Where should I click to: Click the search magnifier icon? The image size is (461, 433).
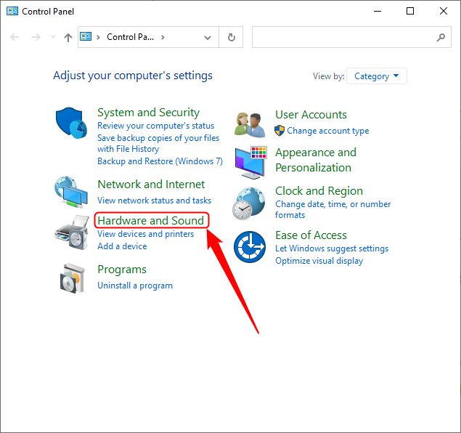point(441,37)
